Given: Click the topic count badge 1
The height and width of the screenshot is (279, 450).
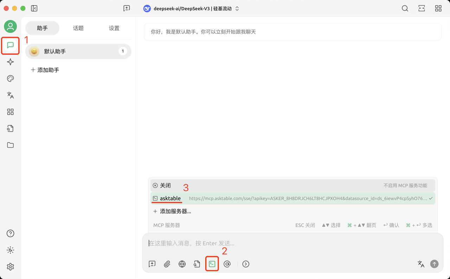Looking at the screenshot, I should tap(123, 51).
